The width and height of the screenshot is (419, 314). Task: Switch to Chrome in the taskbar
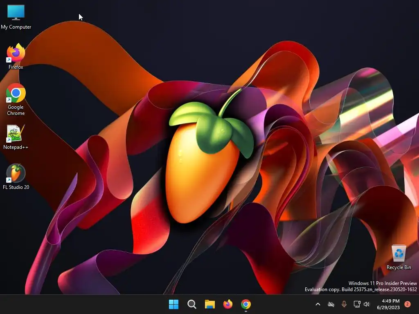246,304
